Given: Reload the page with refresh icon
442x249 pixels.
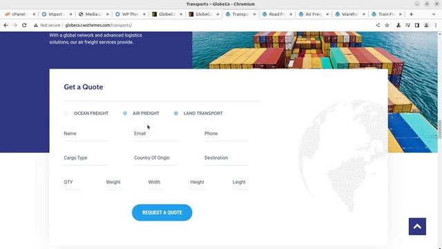Looking at the screenshot, I should pyautogui.click(x=24, y=25).
